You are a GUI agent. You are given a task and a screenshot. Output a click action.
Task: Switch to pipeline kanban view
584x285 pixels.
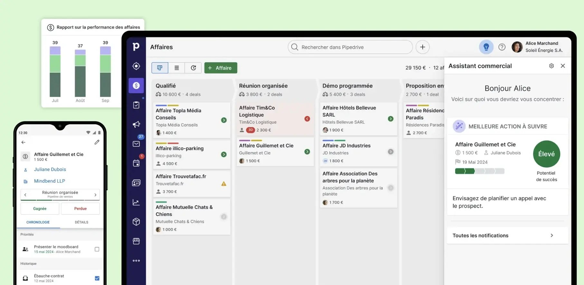pyautogui.click(x=160, y=68)
